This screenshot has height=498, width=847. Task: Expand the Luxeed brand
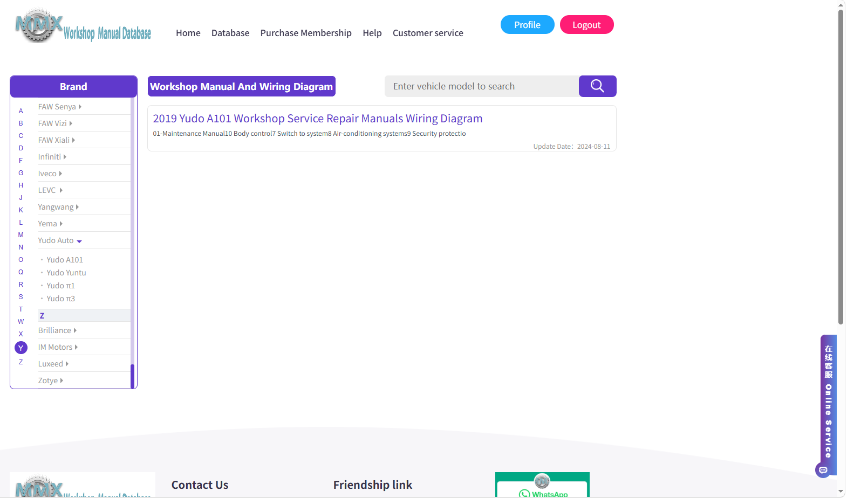(53, 364)
